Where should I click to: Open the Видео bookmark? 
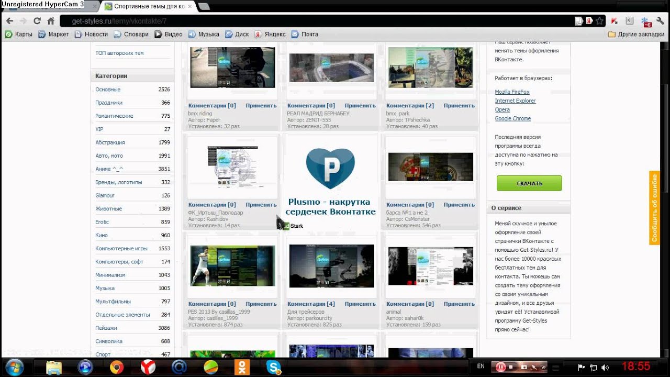(169, 34)
